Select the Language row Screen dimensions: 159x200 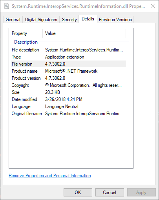pos(68,106)
